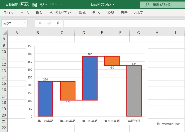
Task: Click the data label -120
Action: coord(68,102)
